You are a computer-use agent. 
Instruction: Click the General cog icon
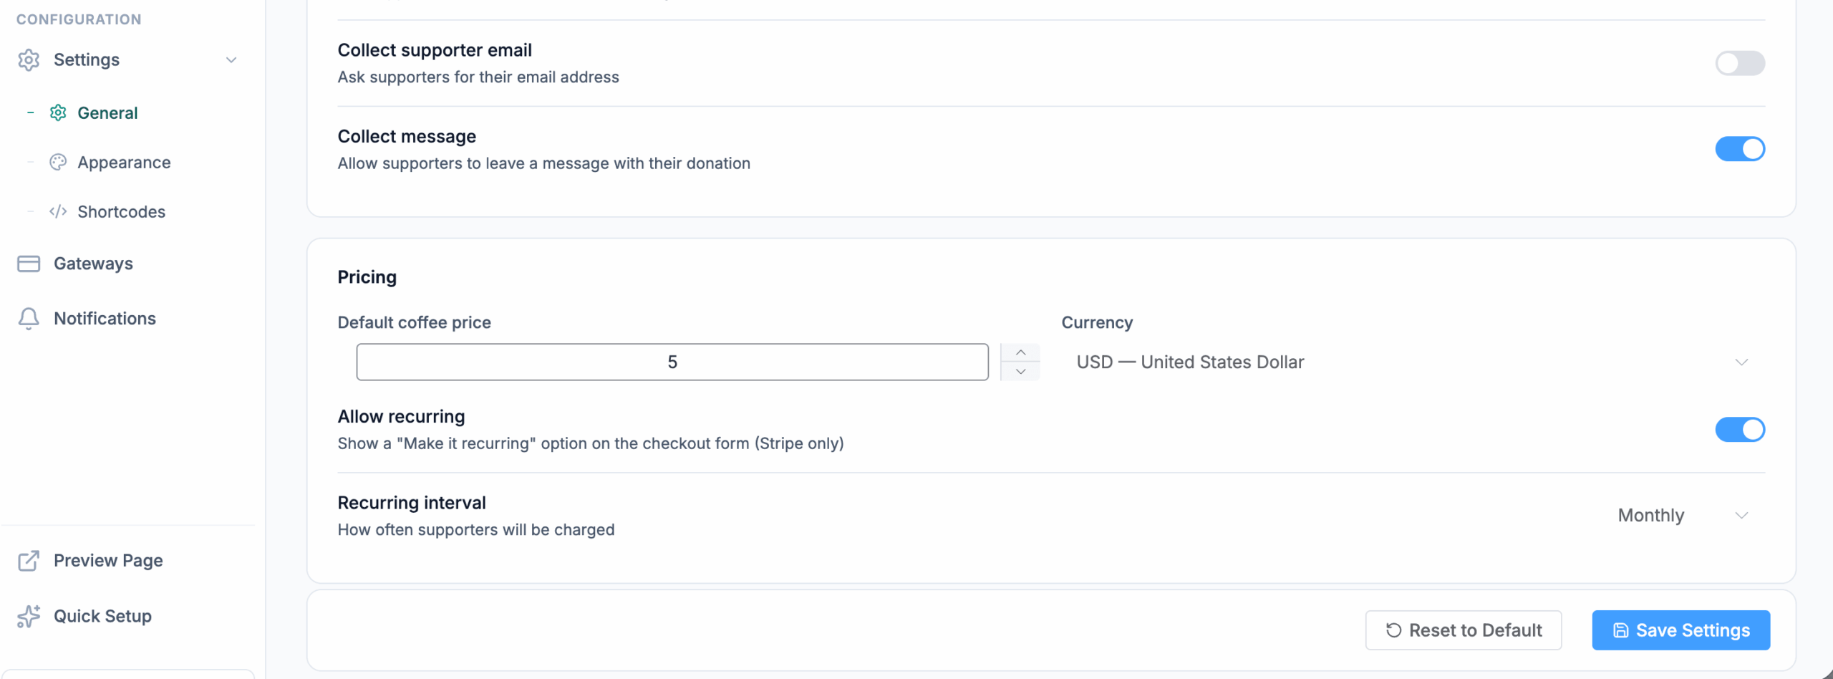click(58, 113)
